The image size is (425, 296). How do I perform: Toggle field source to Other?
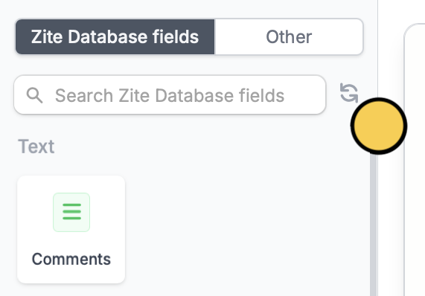point(289,37)
